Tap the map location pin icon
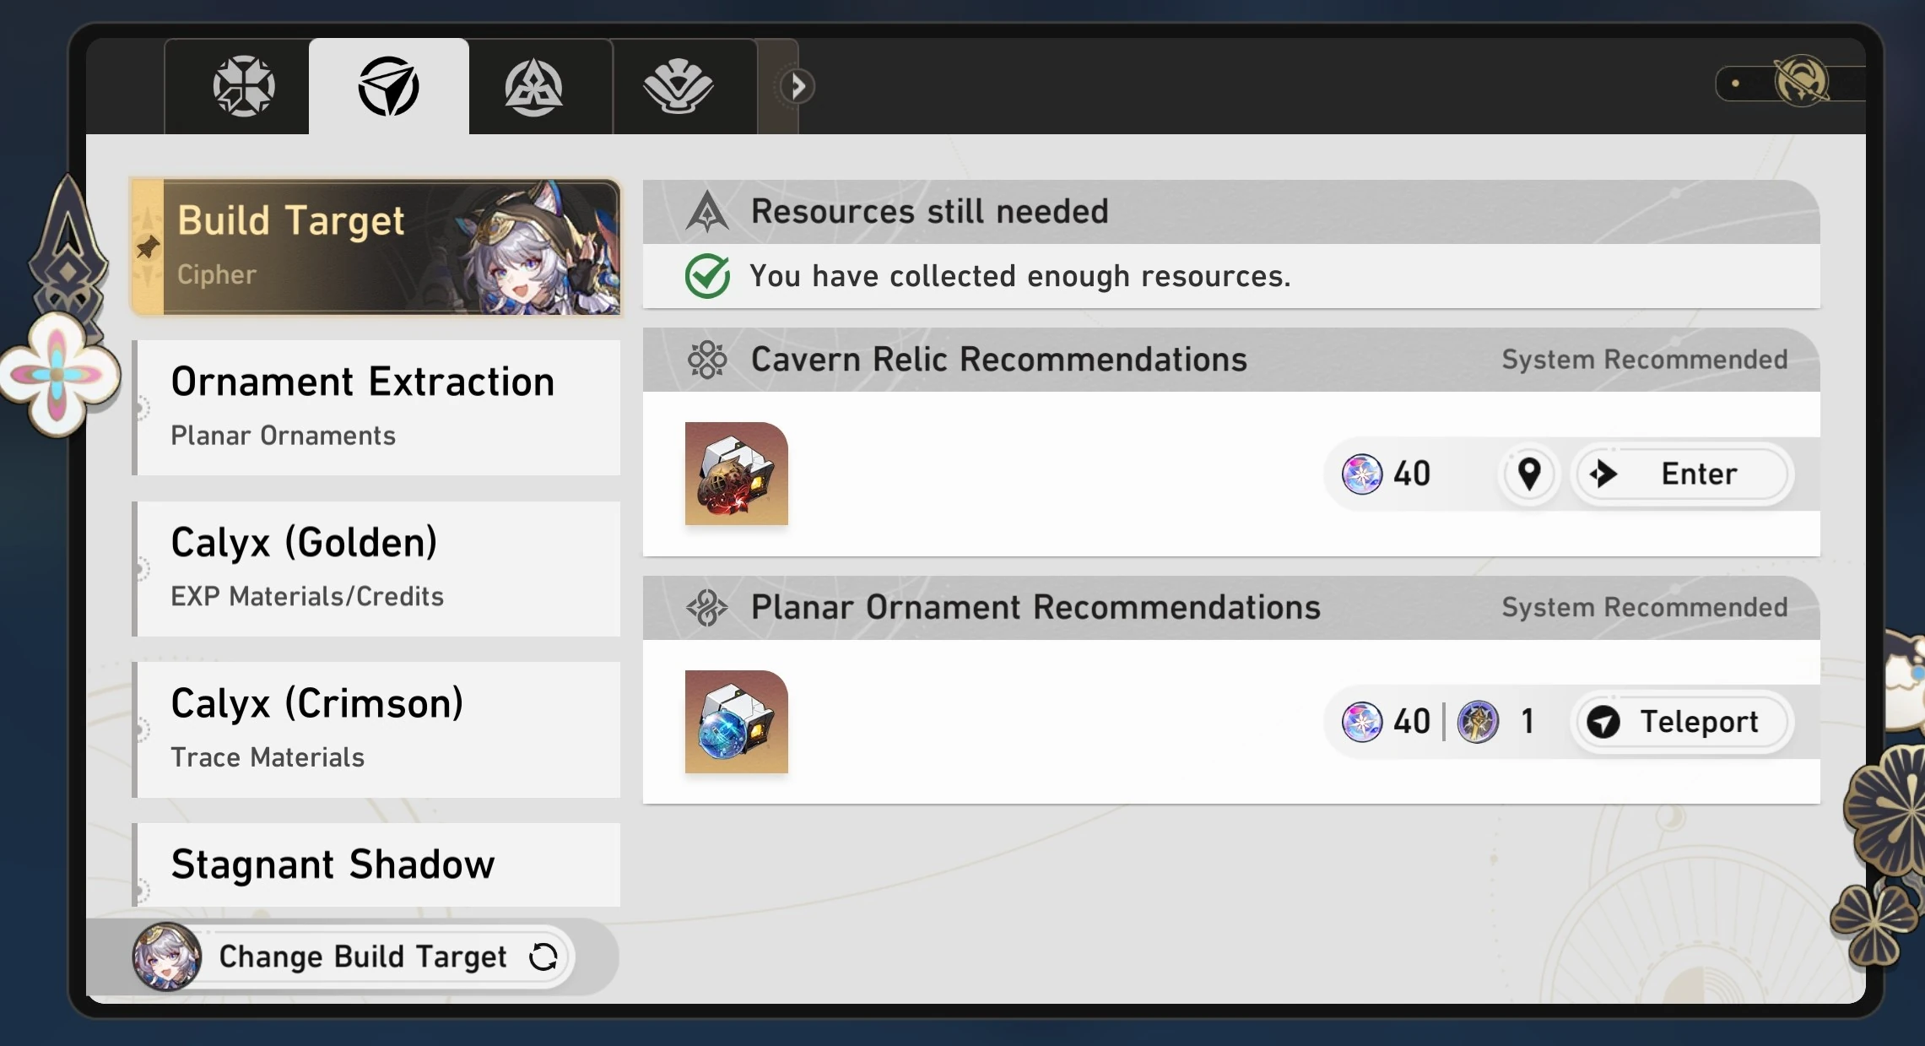 pos(1529,474)
